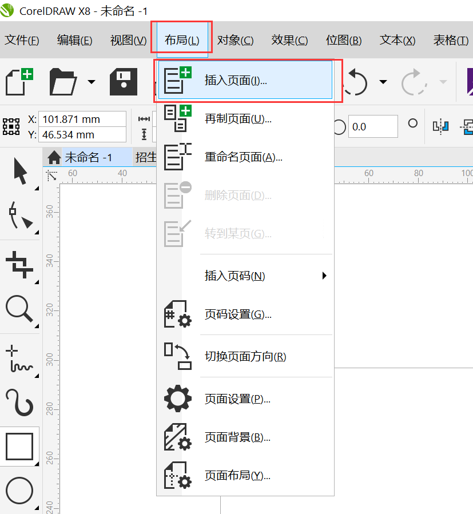473x514 pixels.
Task: Open the 对象 menu
Action: point(235,40)
